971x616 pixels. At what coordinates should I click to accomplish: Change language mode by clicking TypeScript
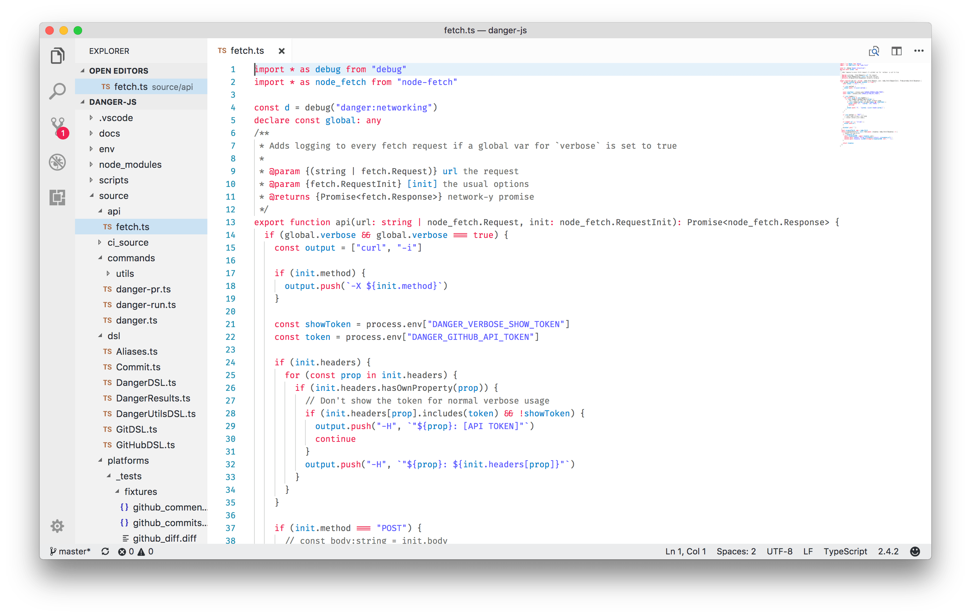[x=846, y=551]
